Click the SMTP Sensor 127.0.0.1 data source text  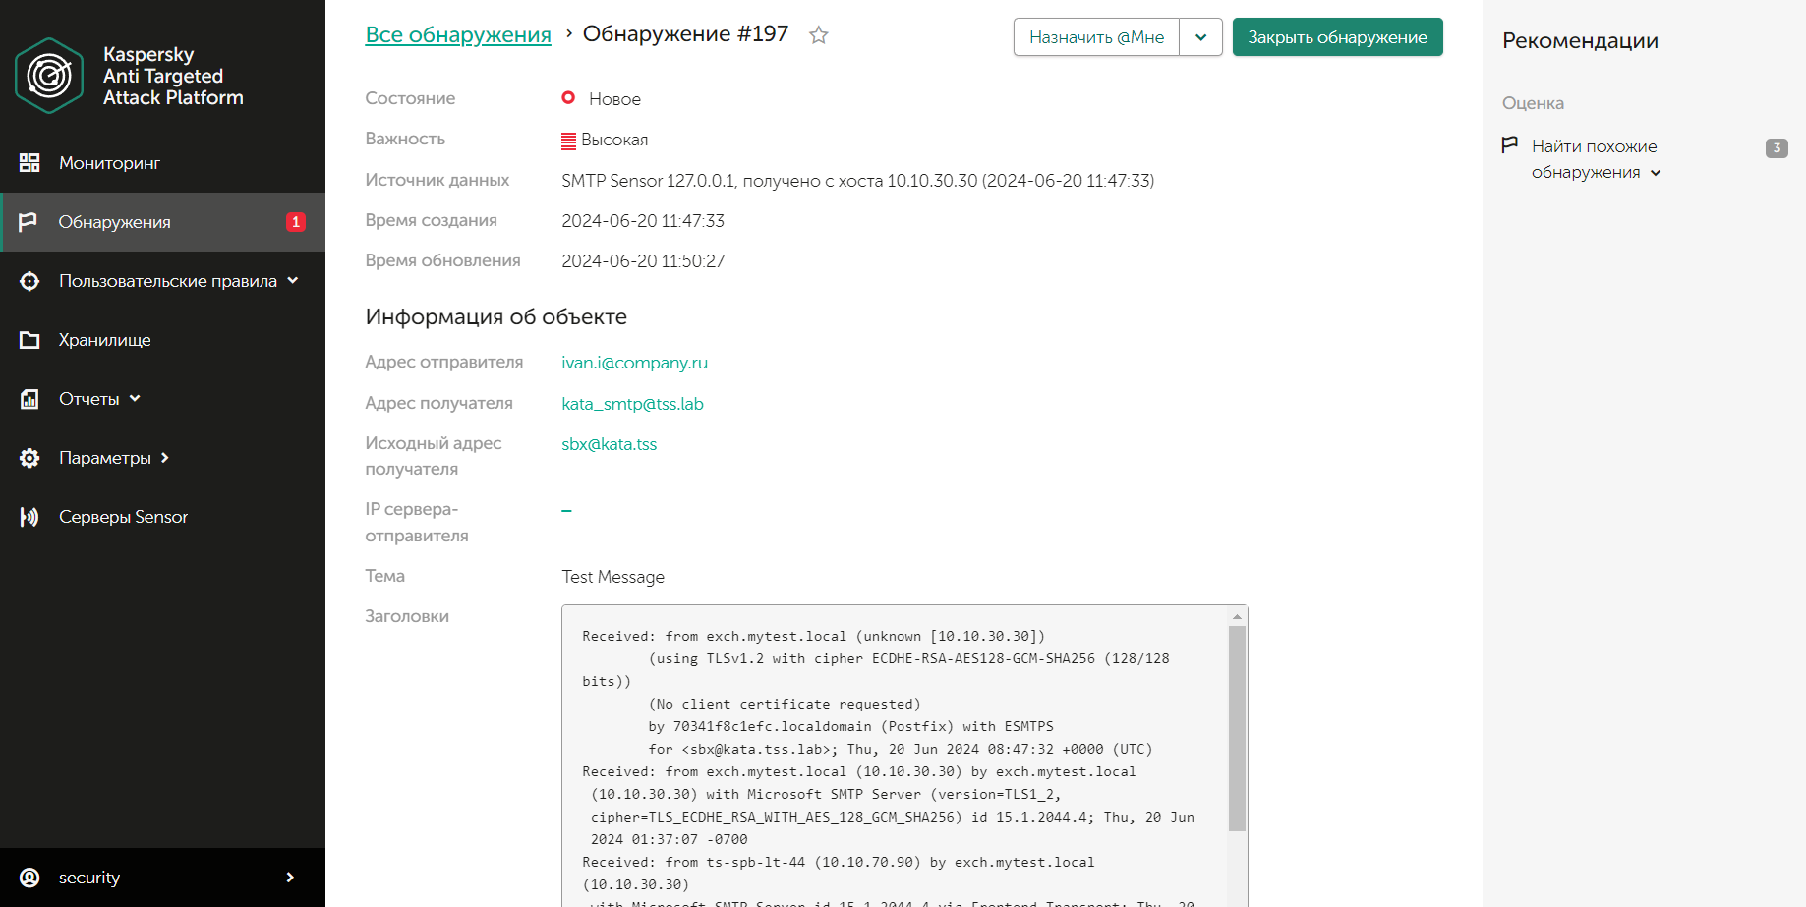click(857, 181)
